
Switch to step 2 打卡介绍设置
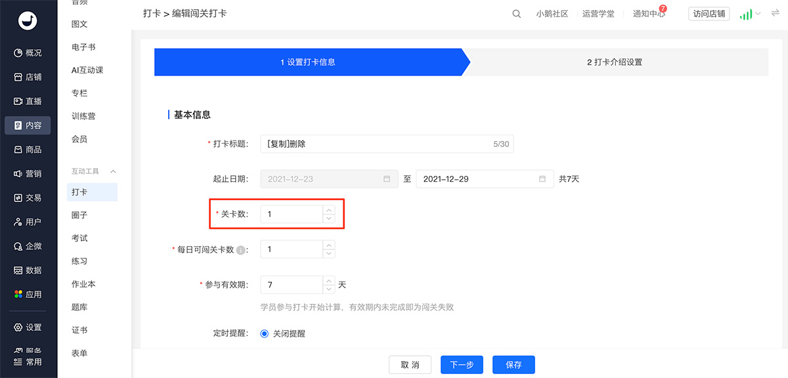pos(614,62)
